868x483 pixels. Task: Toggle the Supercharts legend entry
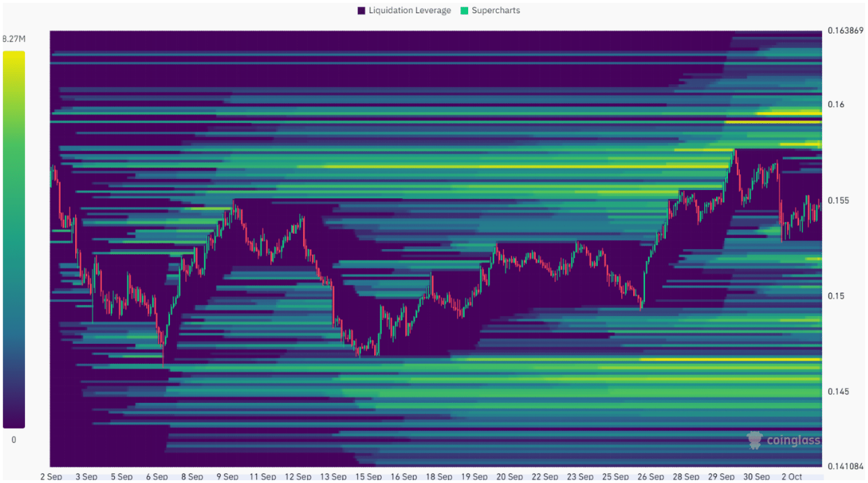(490, 10)
